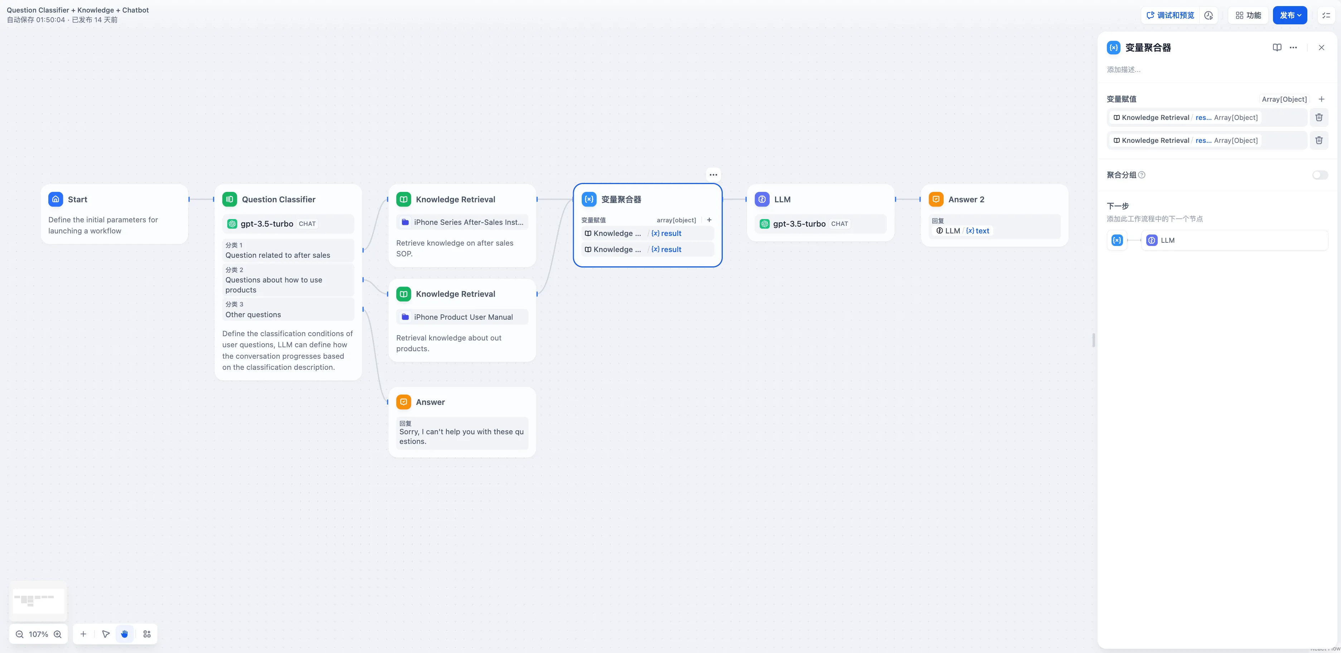Open help docs book icon in panel
Image resolution: width=1341 pixels, height=653 pixels.
(1277, 47)
